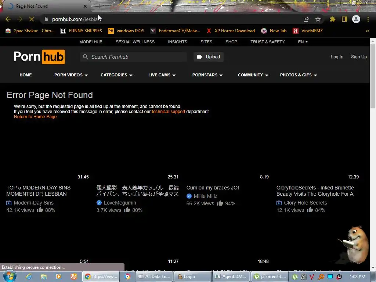
Task: Click the scrollbar down arrow
Action: [x=373, y=268]
